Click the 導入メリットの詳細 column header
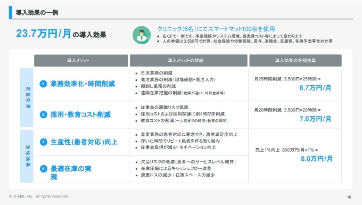 point(188,61)
